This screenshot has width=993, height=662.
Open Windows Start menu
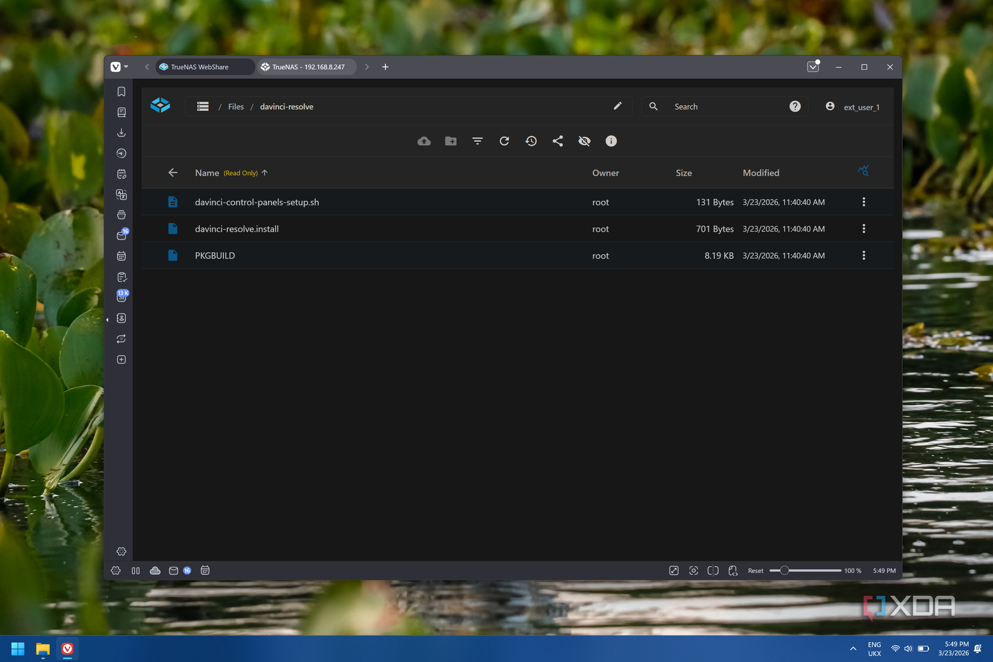tap(17, 649)
